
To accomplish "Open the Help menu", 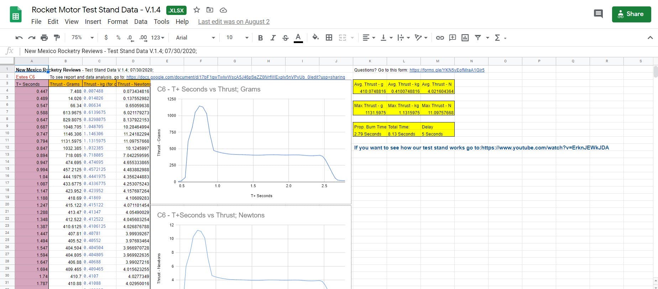I will 182,22.
